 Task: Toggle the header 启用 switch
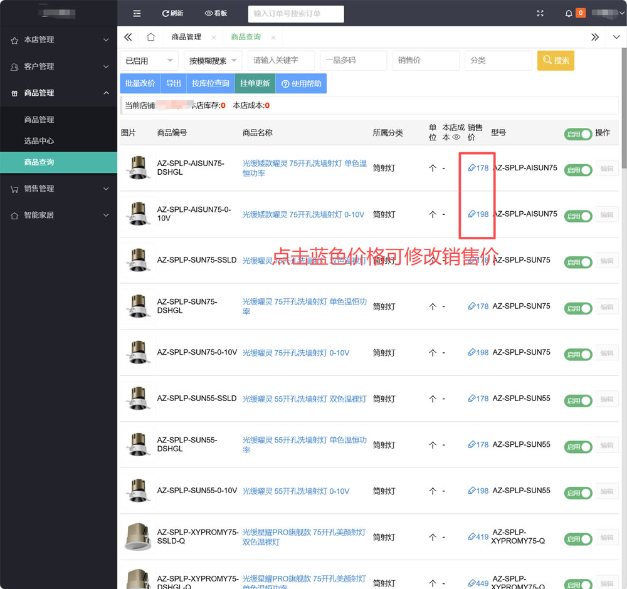(578, 134)
